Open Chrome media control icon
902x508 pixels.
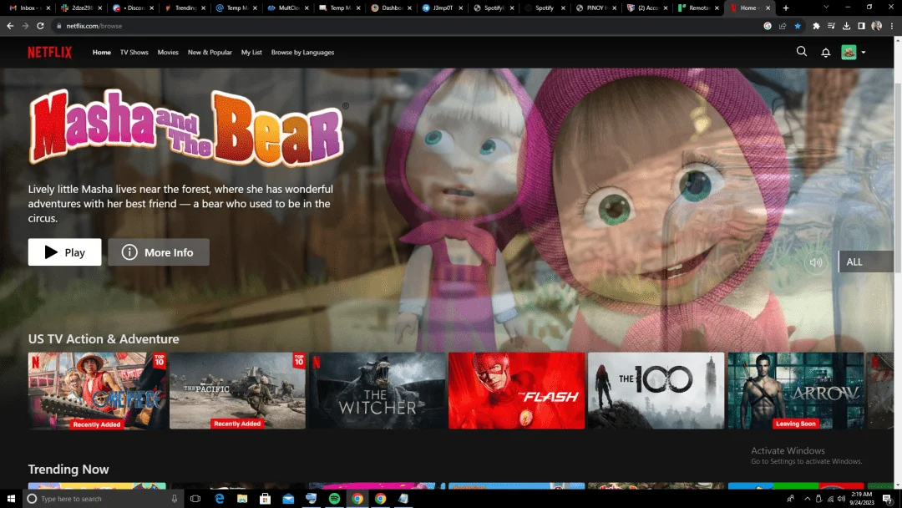point(831,26)
